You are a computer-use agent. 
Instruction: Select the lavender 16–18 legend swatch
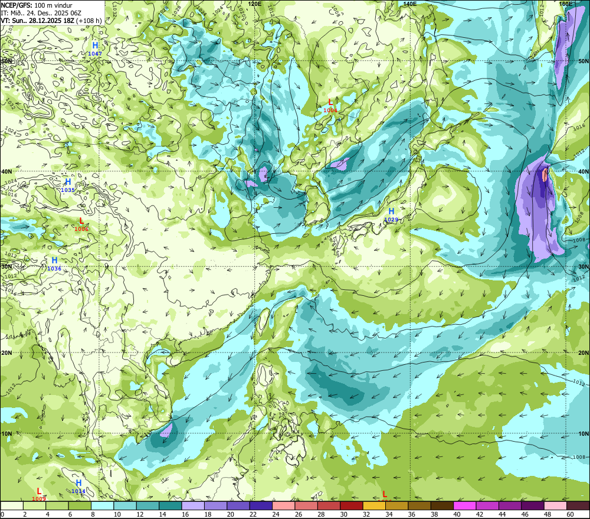click(193, 505)
